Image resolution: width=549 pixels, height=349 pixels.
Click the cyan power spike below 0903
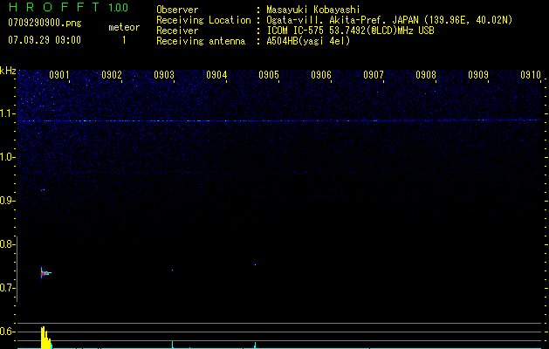click(172, 345)
